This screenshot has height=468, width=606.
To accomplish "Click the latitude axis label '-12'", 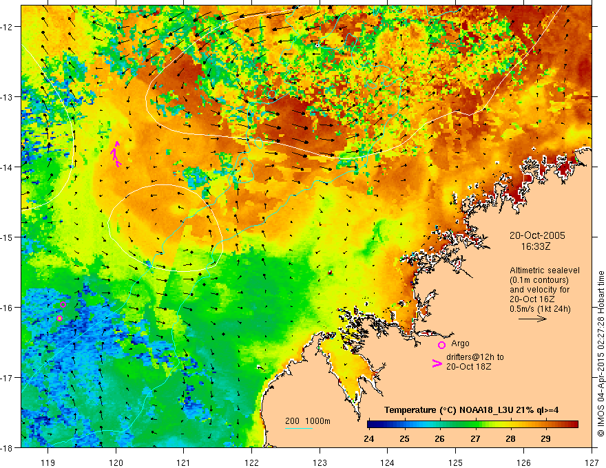I will 7,27.
